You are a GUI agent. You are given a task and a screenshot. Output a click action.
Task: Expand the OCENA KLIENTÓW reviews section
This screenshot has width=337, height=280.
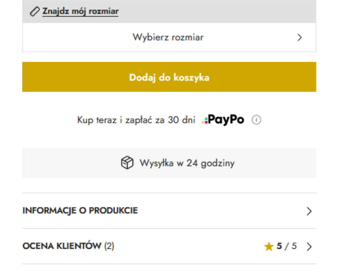pyautogui.click(x=169, y=246)
